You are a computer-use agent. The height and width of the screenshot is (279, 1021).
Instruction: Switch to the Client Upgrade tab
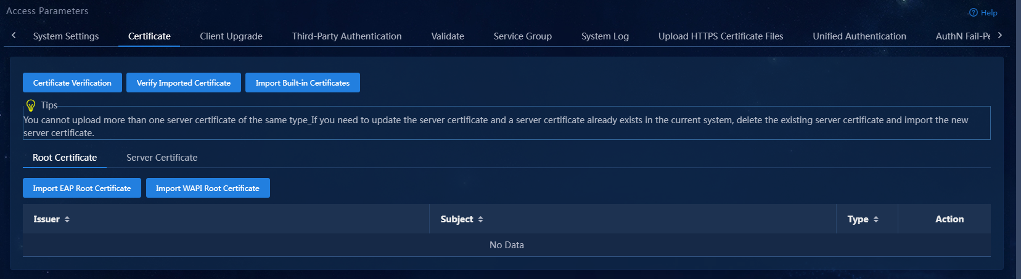pos(231,36)
